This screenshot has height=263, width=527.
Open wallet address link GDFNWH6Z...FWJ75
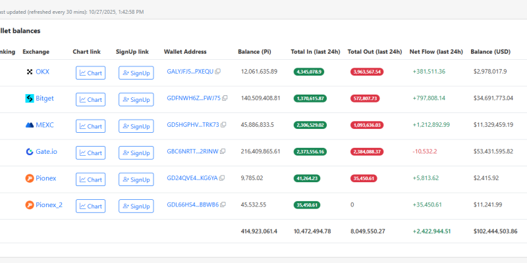click(193, 99)
